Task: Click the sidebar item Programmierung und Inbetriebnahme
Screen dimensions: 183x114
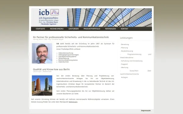Action: click(136, 56)
